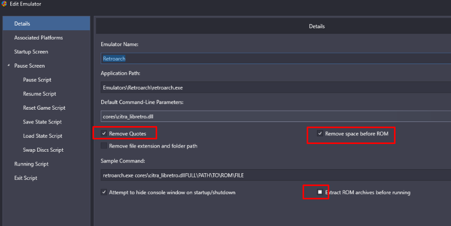The width and height of the screenshot is (451, 226).
Task: Toggle Attempt to hide console window checkbox
Action: click(104, 192)
